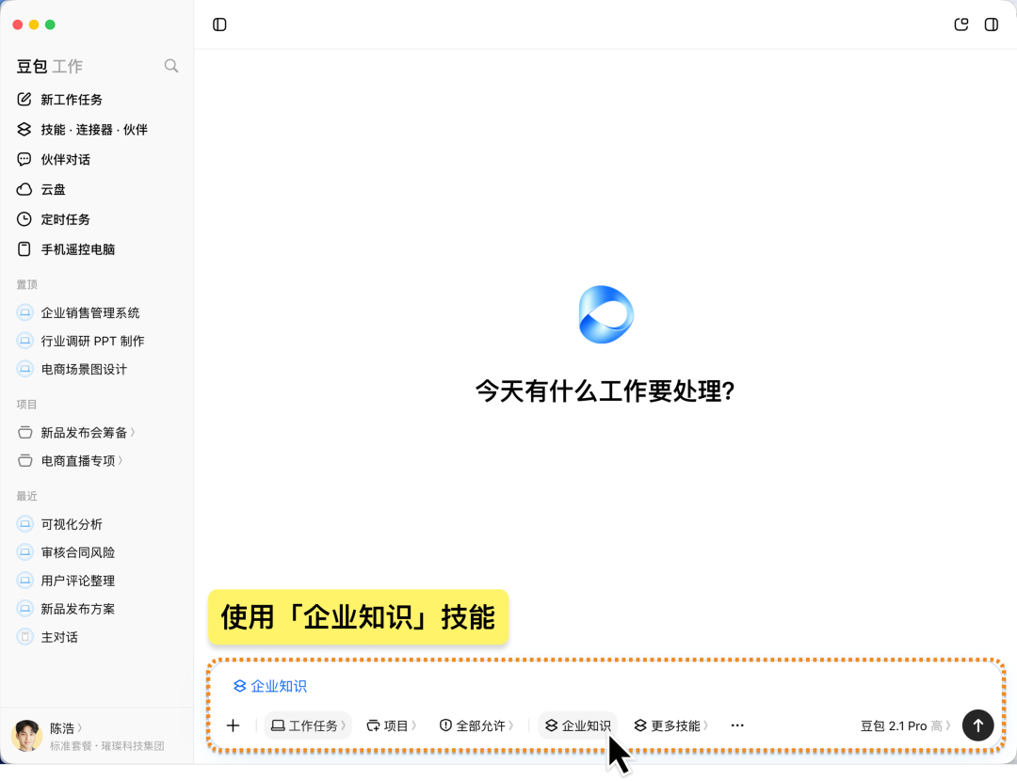Click the send arrow button
Image resolution: width=1017 pixels, height=781 pixels.
[978, 725]
